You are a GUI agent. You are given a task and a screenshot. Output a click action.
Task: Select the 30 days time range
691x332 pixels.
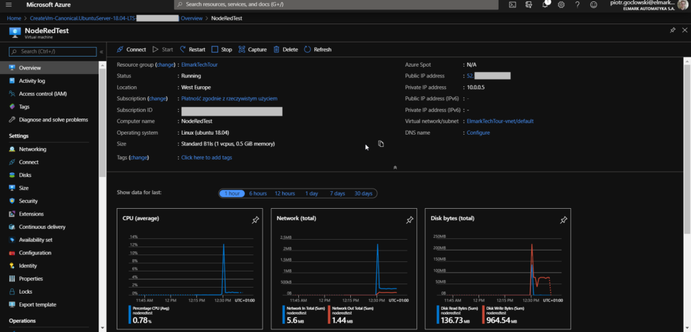coord(363,193)
